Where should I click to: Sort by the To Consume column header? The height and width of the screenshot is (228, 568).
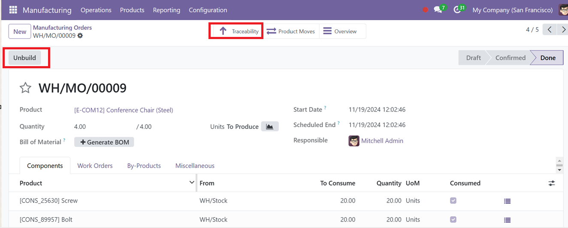tap(338, 183)
